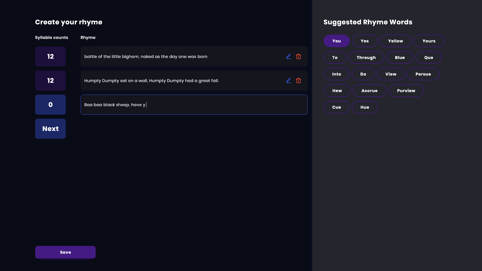
Task: Pick the Que rhyme word
Action: [x=429, y=57]
